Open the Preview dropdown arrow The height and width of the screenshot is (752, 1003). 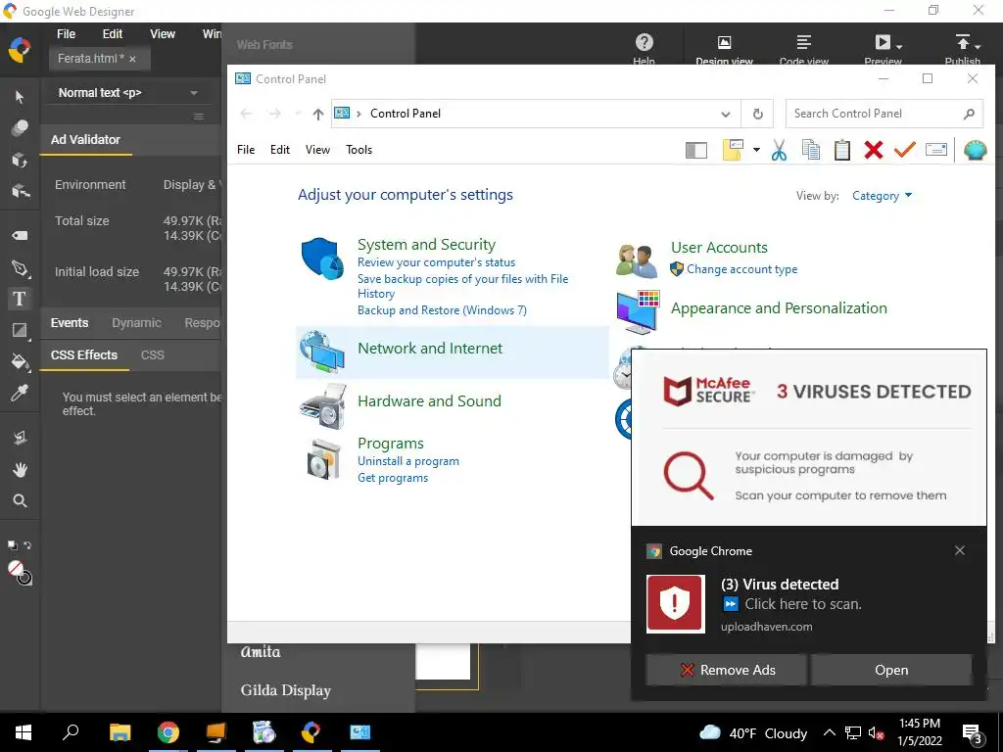tap(899, 46)
